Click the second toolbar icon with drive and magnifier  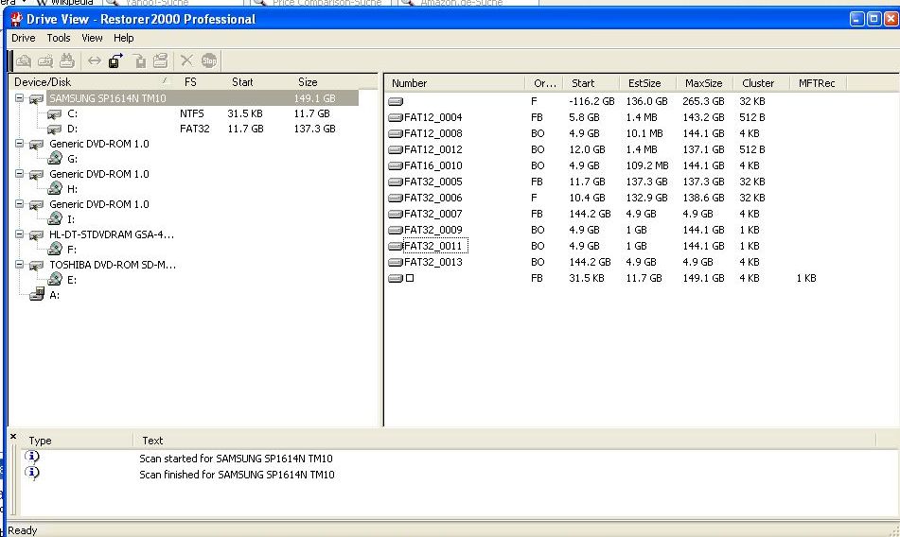[x=45, y=61]
